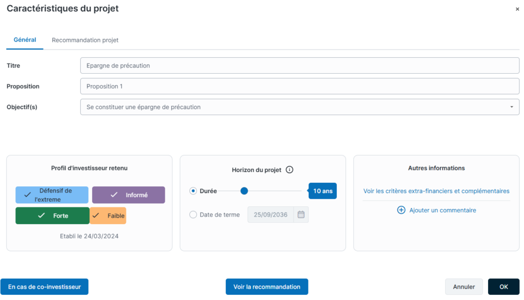Switch to the Recommandation projet tab
Image resolution: width=524 pixels, height=300 pixels.
click(x=85, y=40)
